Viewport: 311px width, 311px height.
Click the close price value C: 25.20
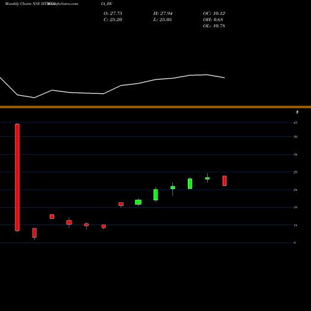pyautogui.click(x=113, y=20)
